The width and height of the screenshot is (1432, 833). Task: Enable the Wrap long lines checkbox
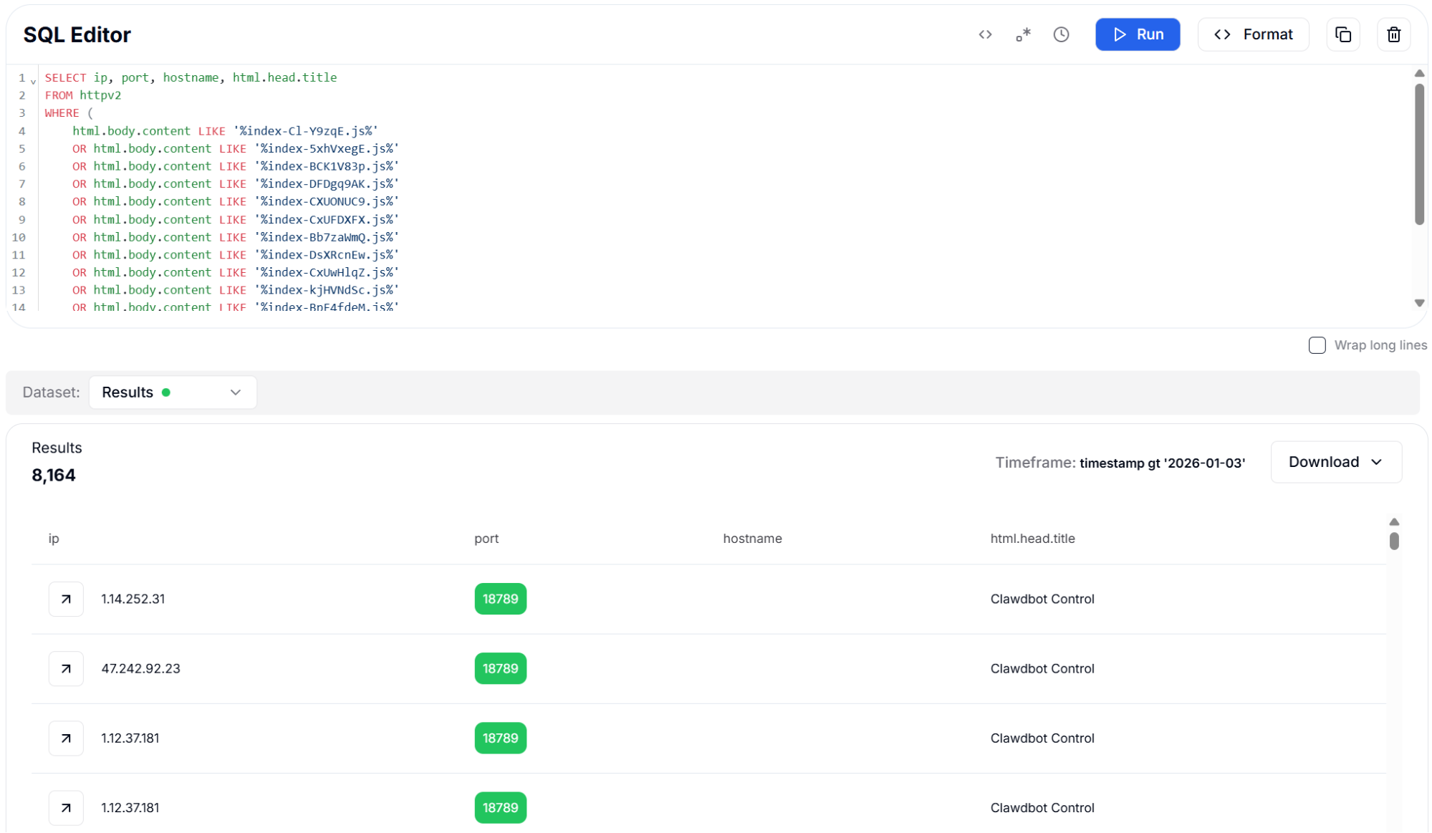coord(1317,345)
